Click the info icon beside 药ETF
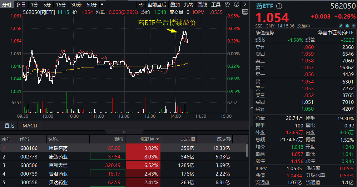This screenshot has width=357, height=187. [x=279, y=6]
